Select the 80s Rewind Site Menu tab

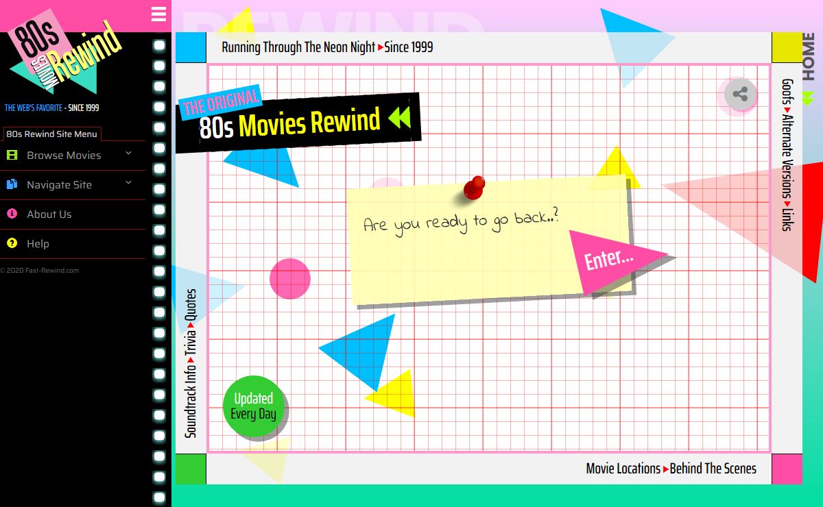(52, 134)
